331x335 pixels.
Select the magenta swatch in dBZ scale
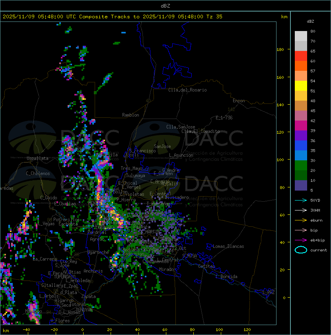[301, 126]
